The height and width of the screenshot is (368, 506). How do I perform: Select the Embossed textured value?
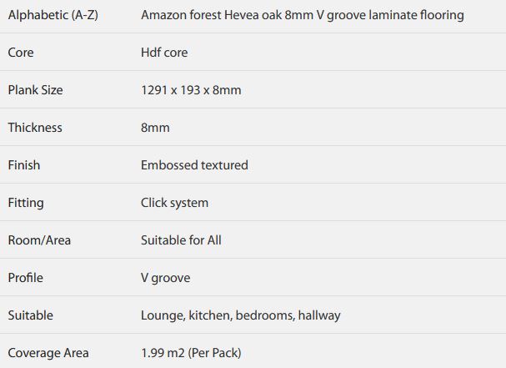coord(194,164)
